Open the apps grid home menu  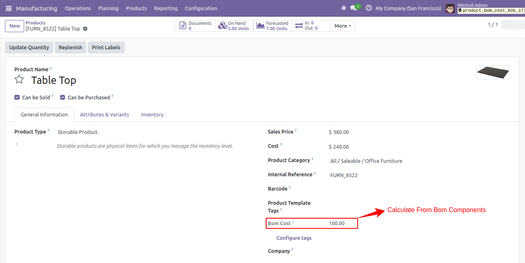tap(9, 8)
